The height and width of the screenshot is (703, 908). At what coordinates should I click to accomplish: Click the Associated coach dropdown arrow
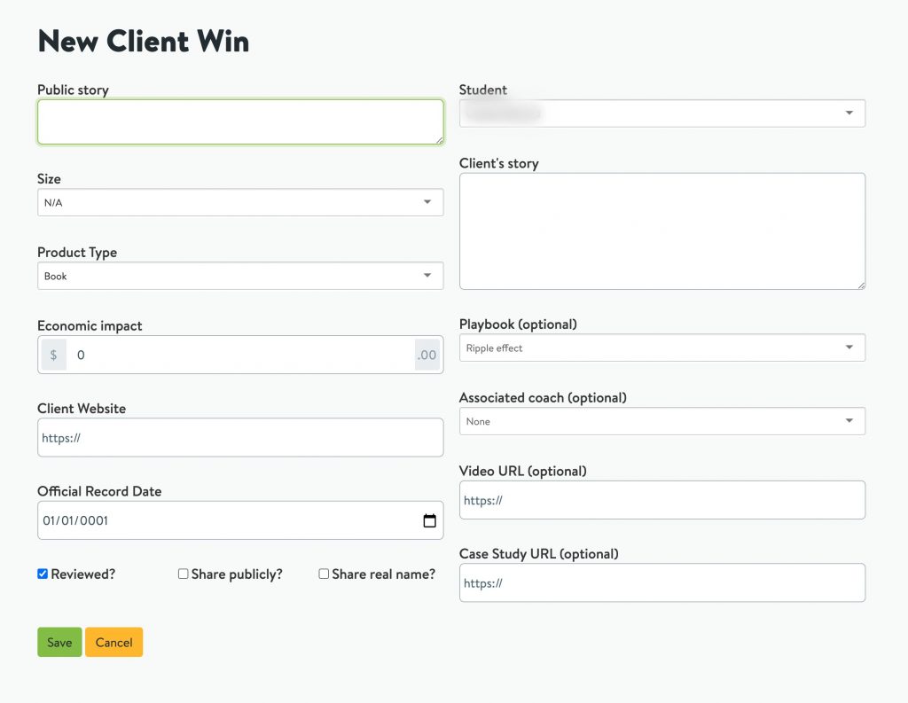849,421
